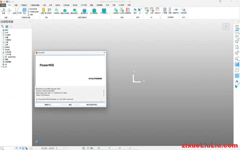Open the tool Database (数据库) icon

click(49, 10)
